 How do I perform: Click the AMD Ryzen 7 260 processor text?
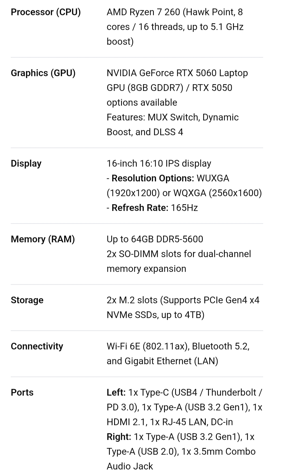coord(175,27)
